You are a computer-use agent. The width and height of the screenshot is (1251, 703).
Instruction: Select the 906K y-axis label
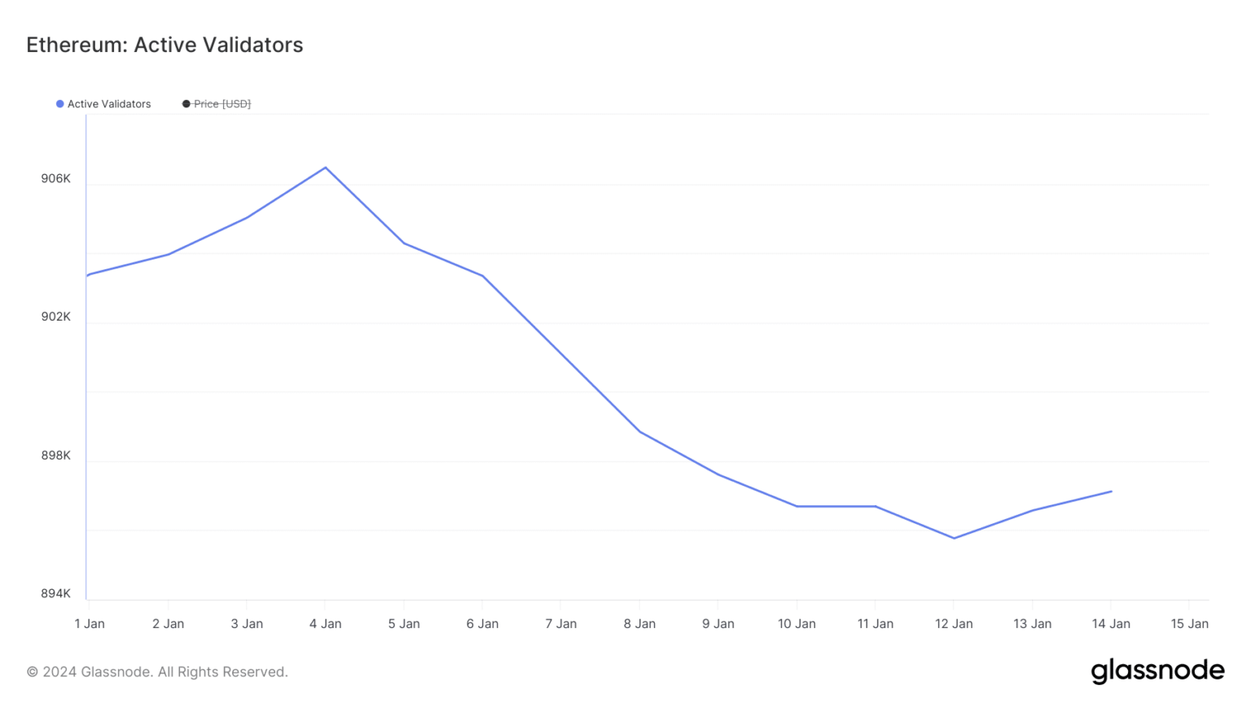55,179
